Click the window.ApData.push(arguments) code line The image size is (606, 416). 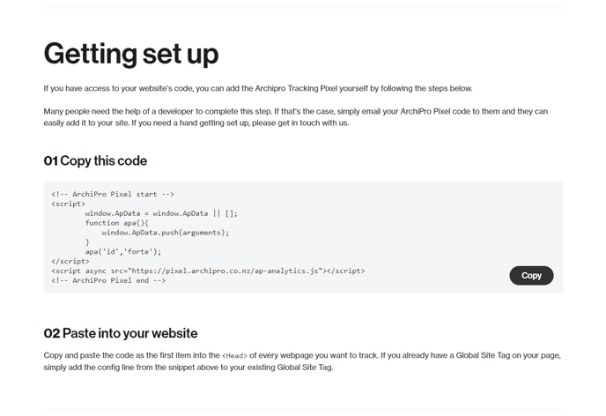166,233
